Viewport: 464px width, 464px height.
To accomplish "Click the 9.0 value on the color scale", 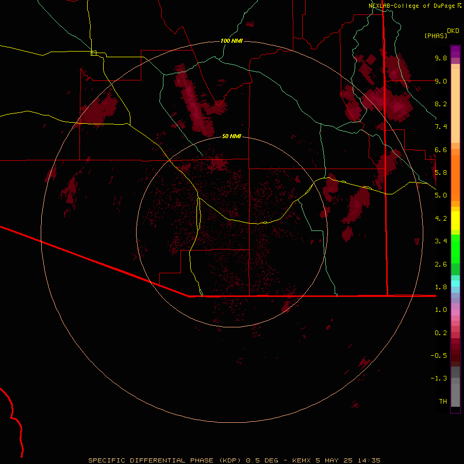I will pyautogui.click(x=441, y=81).
